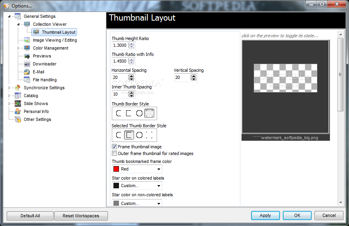Viewport: 349px width, 226px height.
Task: Click the Other Settings icon
Action: click(x=18, y=119)
